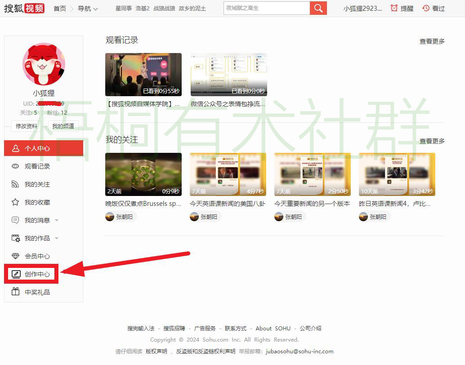Click the chat bubble icon beside 我的消息
Screen dimensions: 465x365
(x=15, y=220)
